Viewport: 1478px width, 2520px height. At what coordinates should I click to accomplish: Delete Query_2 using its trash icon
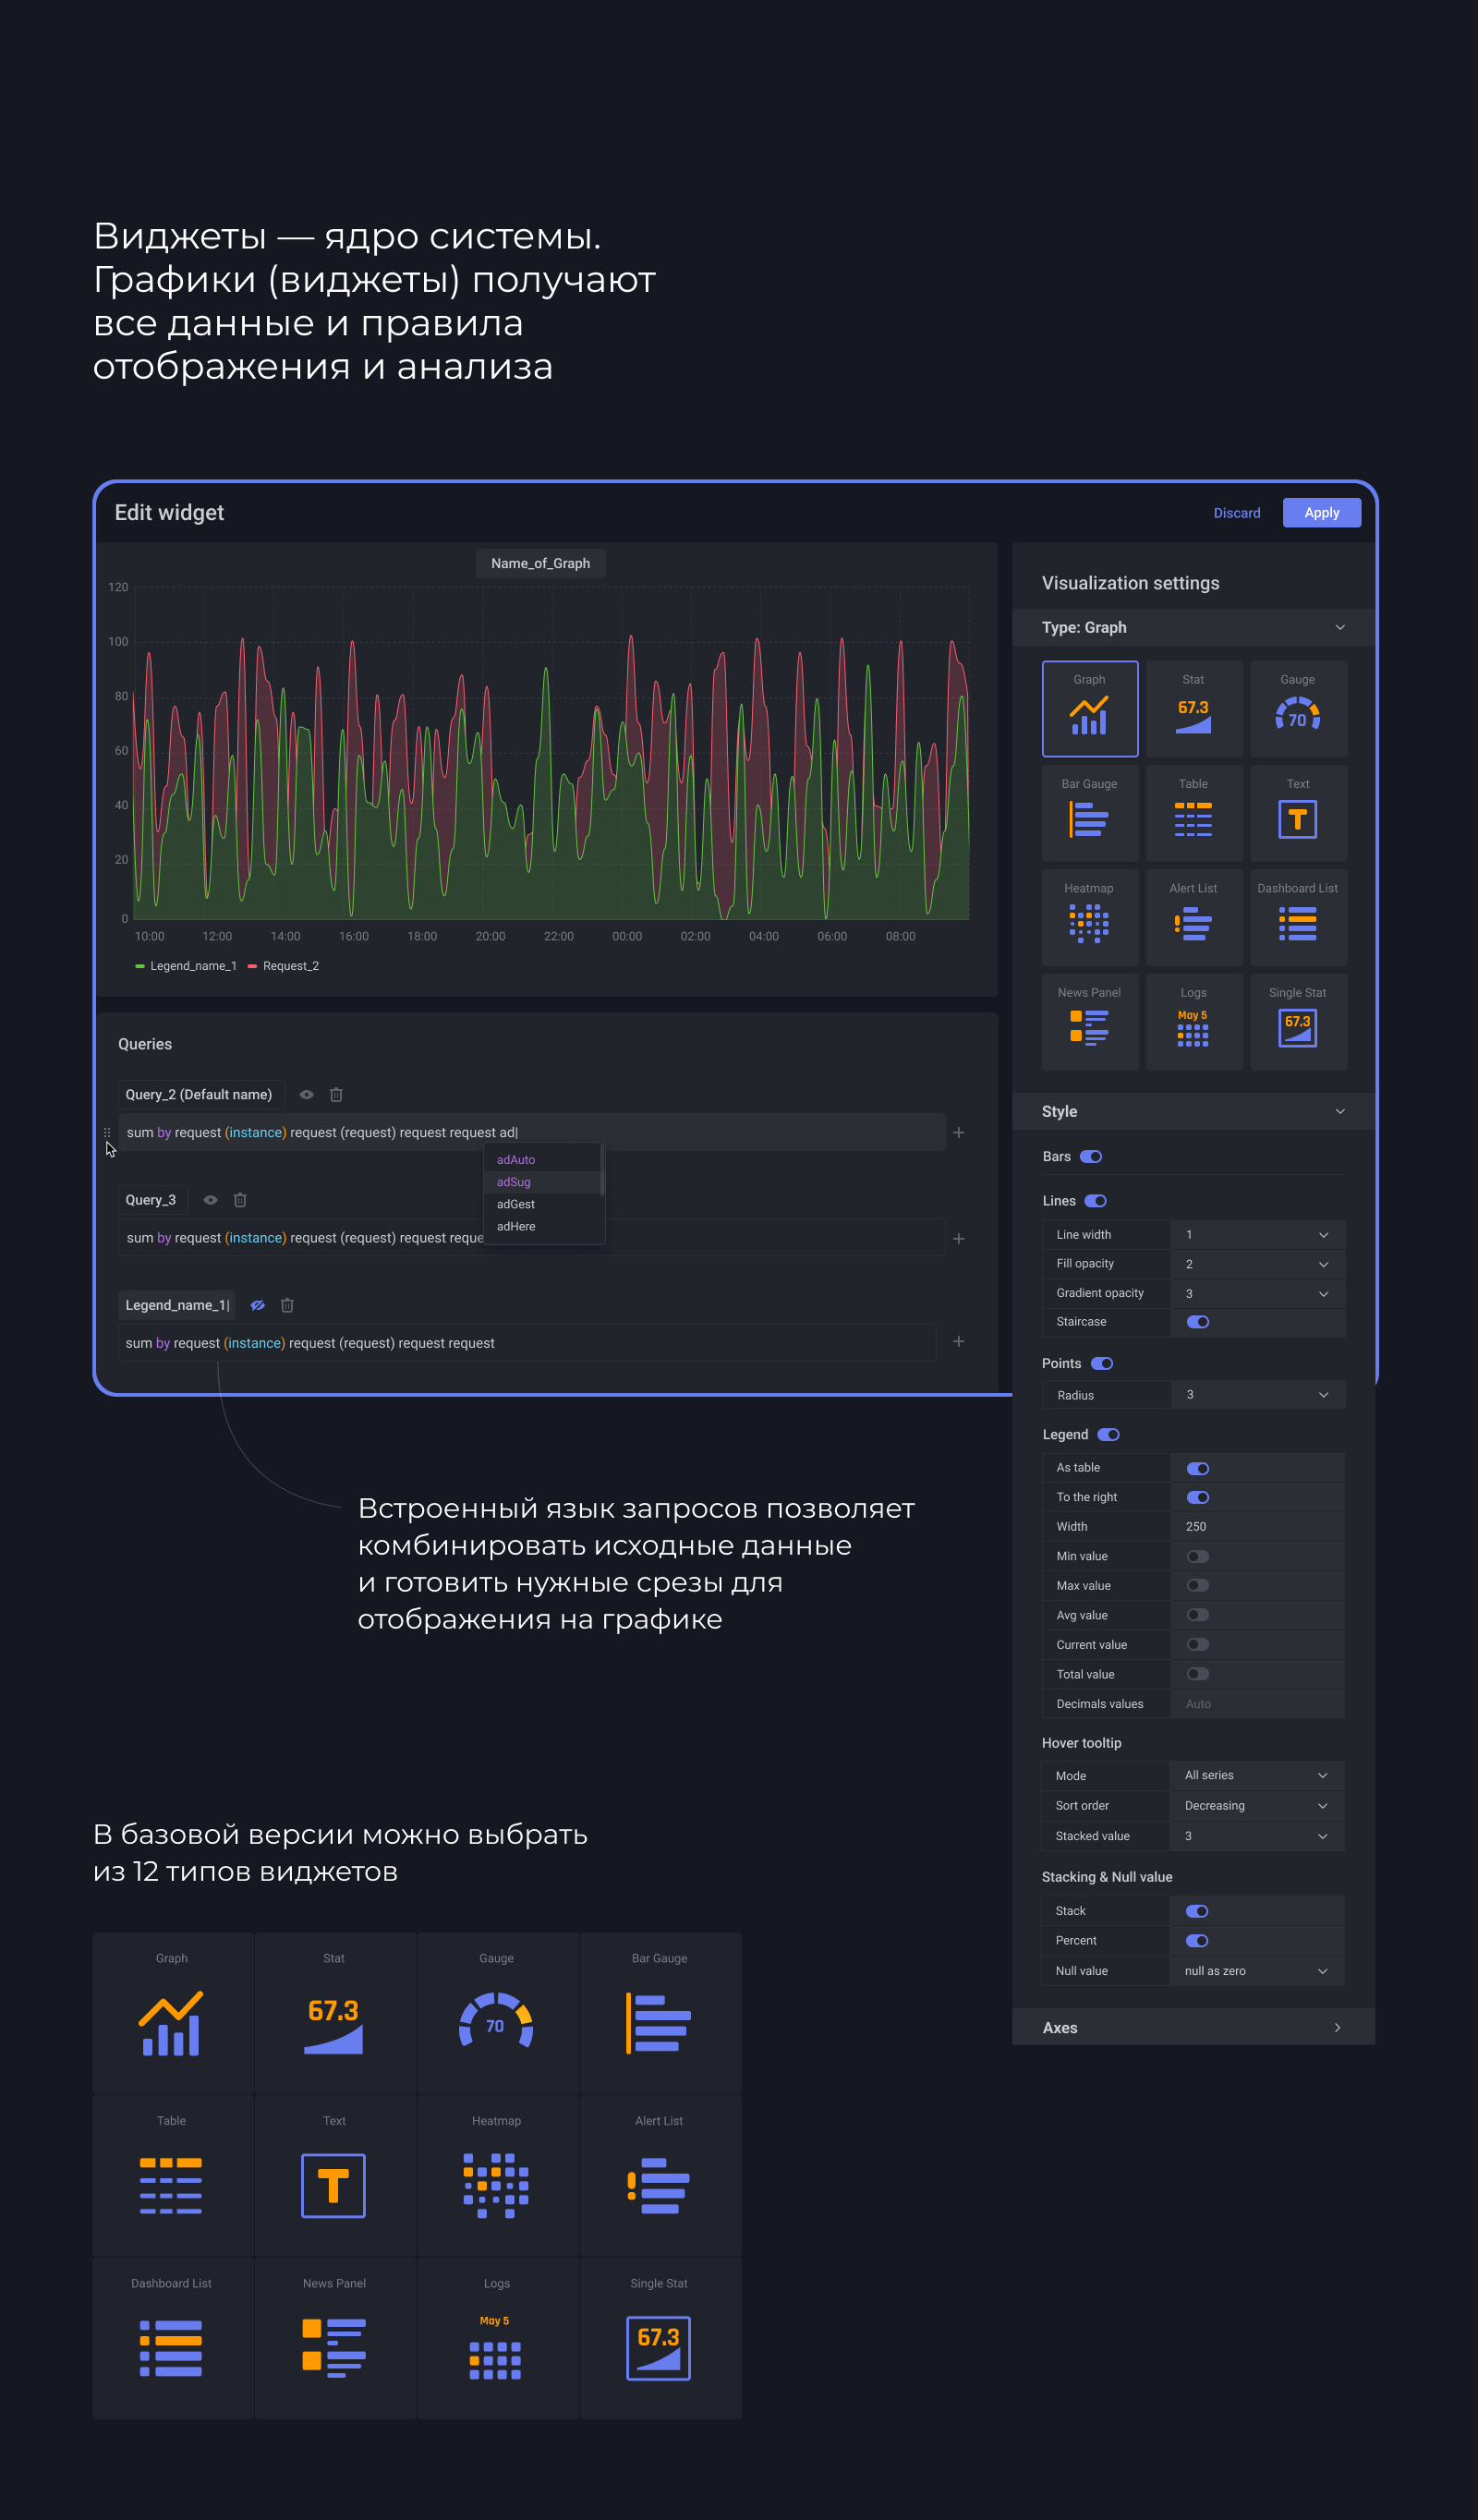tap(336, 1095)
